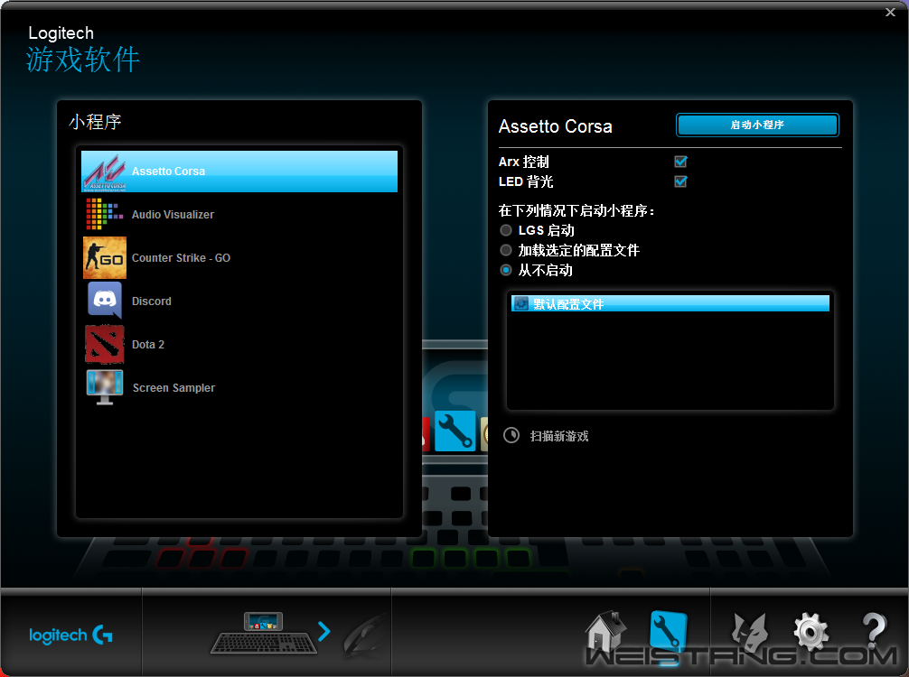Click the scan new games clock icon
The height and width of the screenshot is (677, 909).
[x=511, y=435]
